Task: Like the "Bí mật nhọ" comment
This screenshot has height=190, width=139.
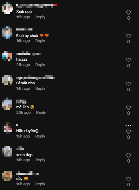Action: [x=129, y=84]
